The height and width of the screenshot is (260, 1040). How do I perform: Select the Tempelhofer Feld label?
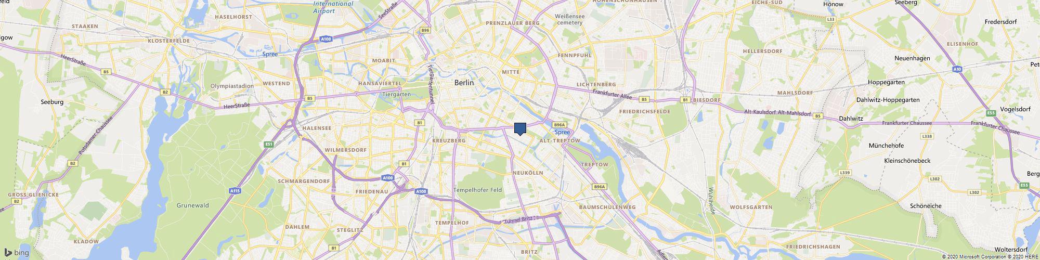tap(478, 190)
